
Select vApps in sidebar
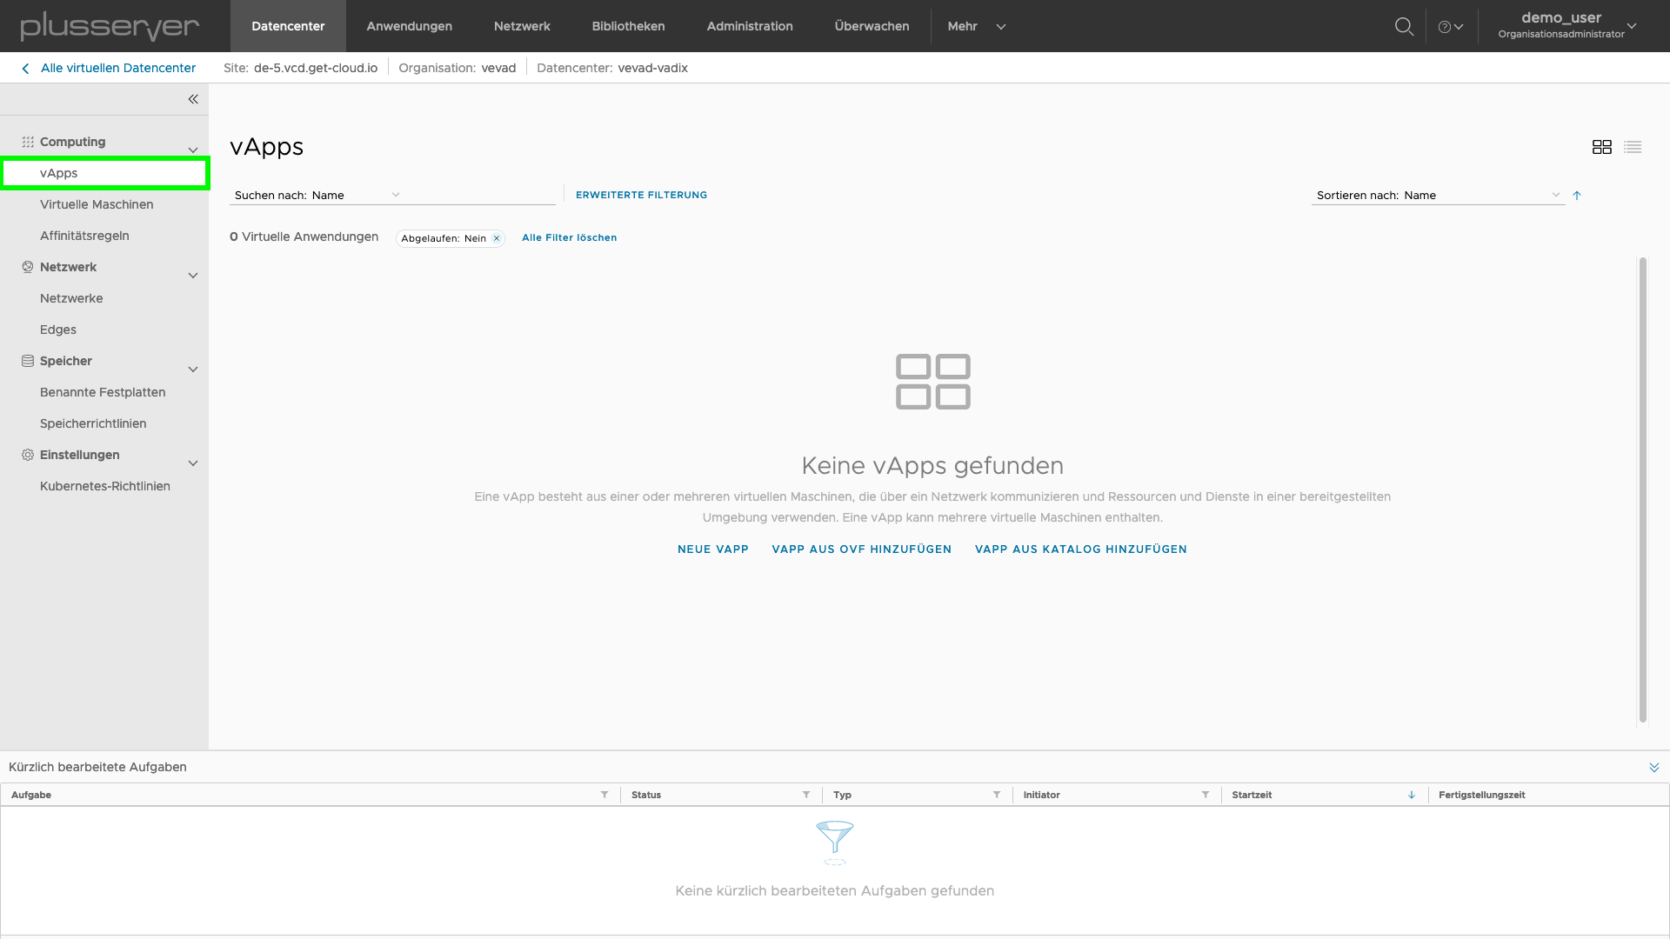coord(104,173)
